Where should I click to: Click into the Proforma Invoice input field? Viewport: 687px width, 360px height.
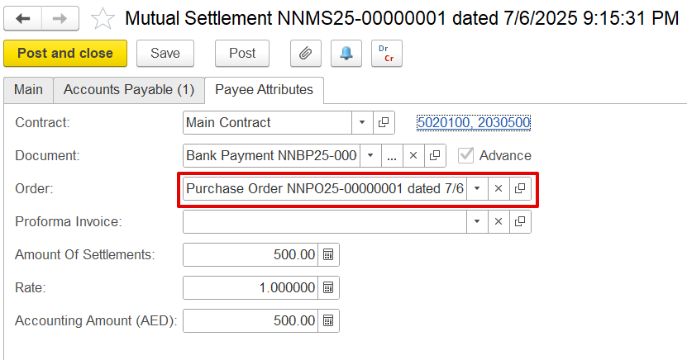pyautogui.click(x=324, y=221)
